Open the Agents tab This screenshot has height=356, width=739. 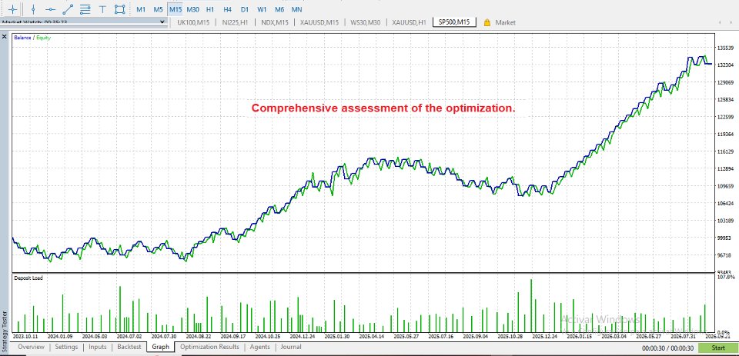pos(259,347)
